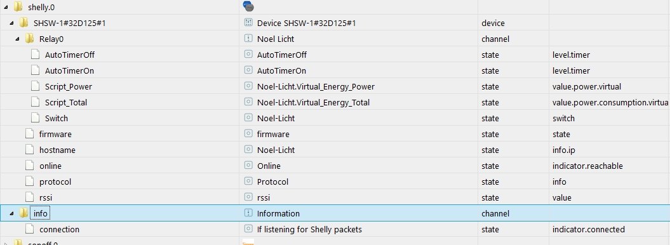This screenshot has height=245, width=670.
Task: Collapse the SHSW-1#32D125#1 device node
Action: [x=11, y=23]
